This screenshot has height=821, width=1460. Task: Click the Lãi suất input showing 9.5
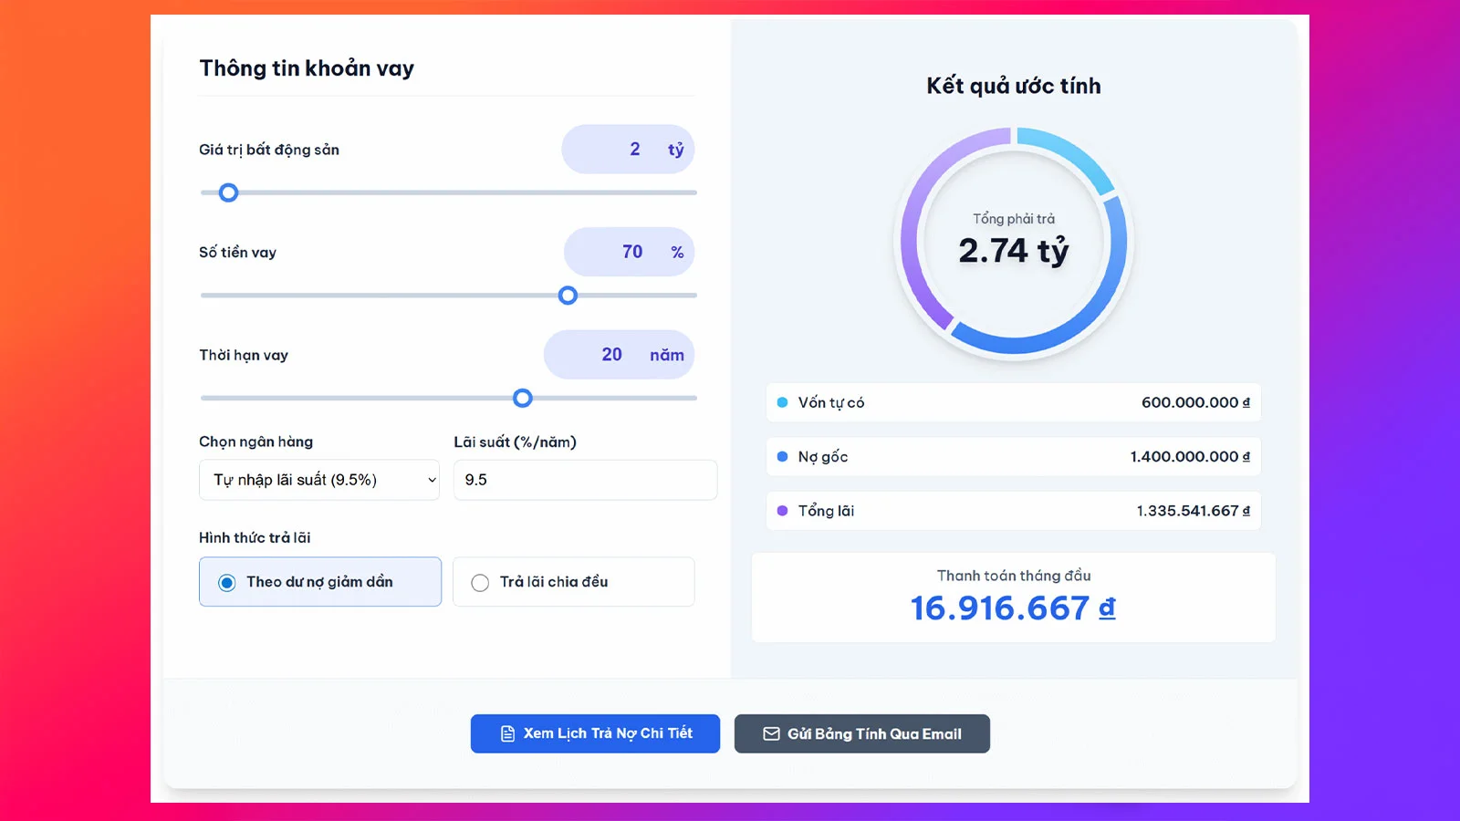(x=584, y=480)
